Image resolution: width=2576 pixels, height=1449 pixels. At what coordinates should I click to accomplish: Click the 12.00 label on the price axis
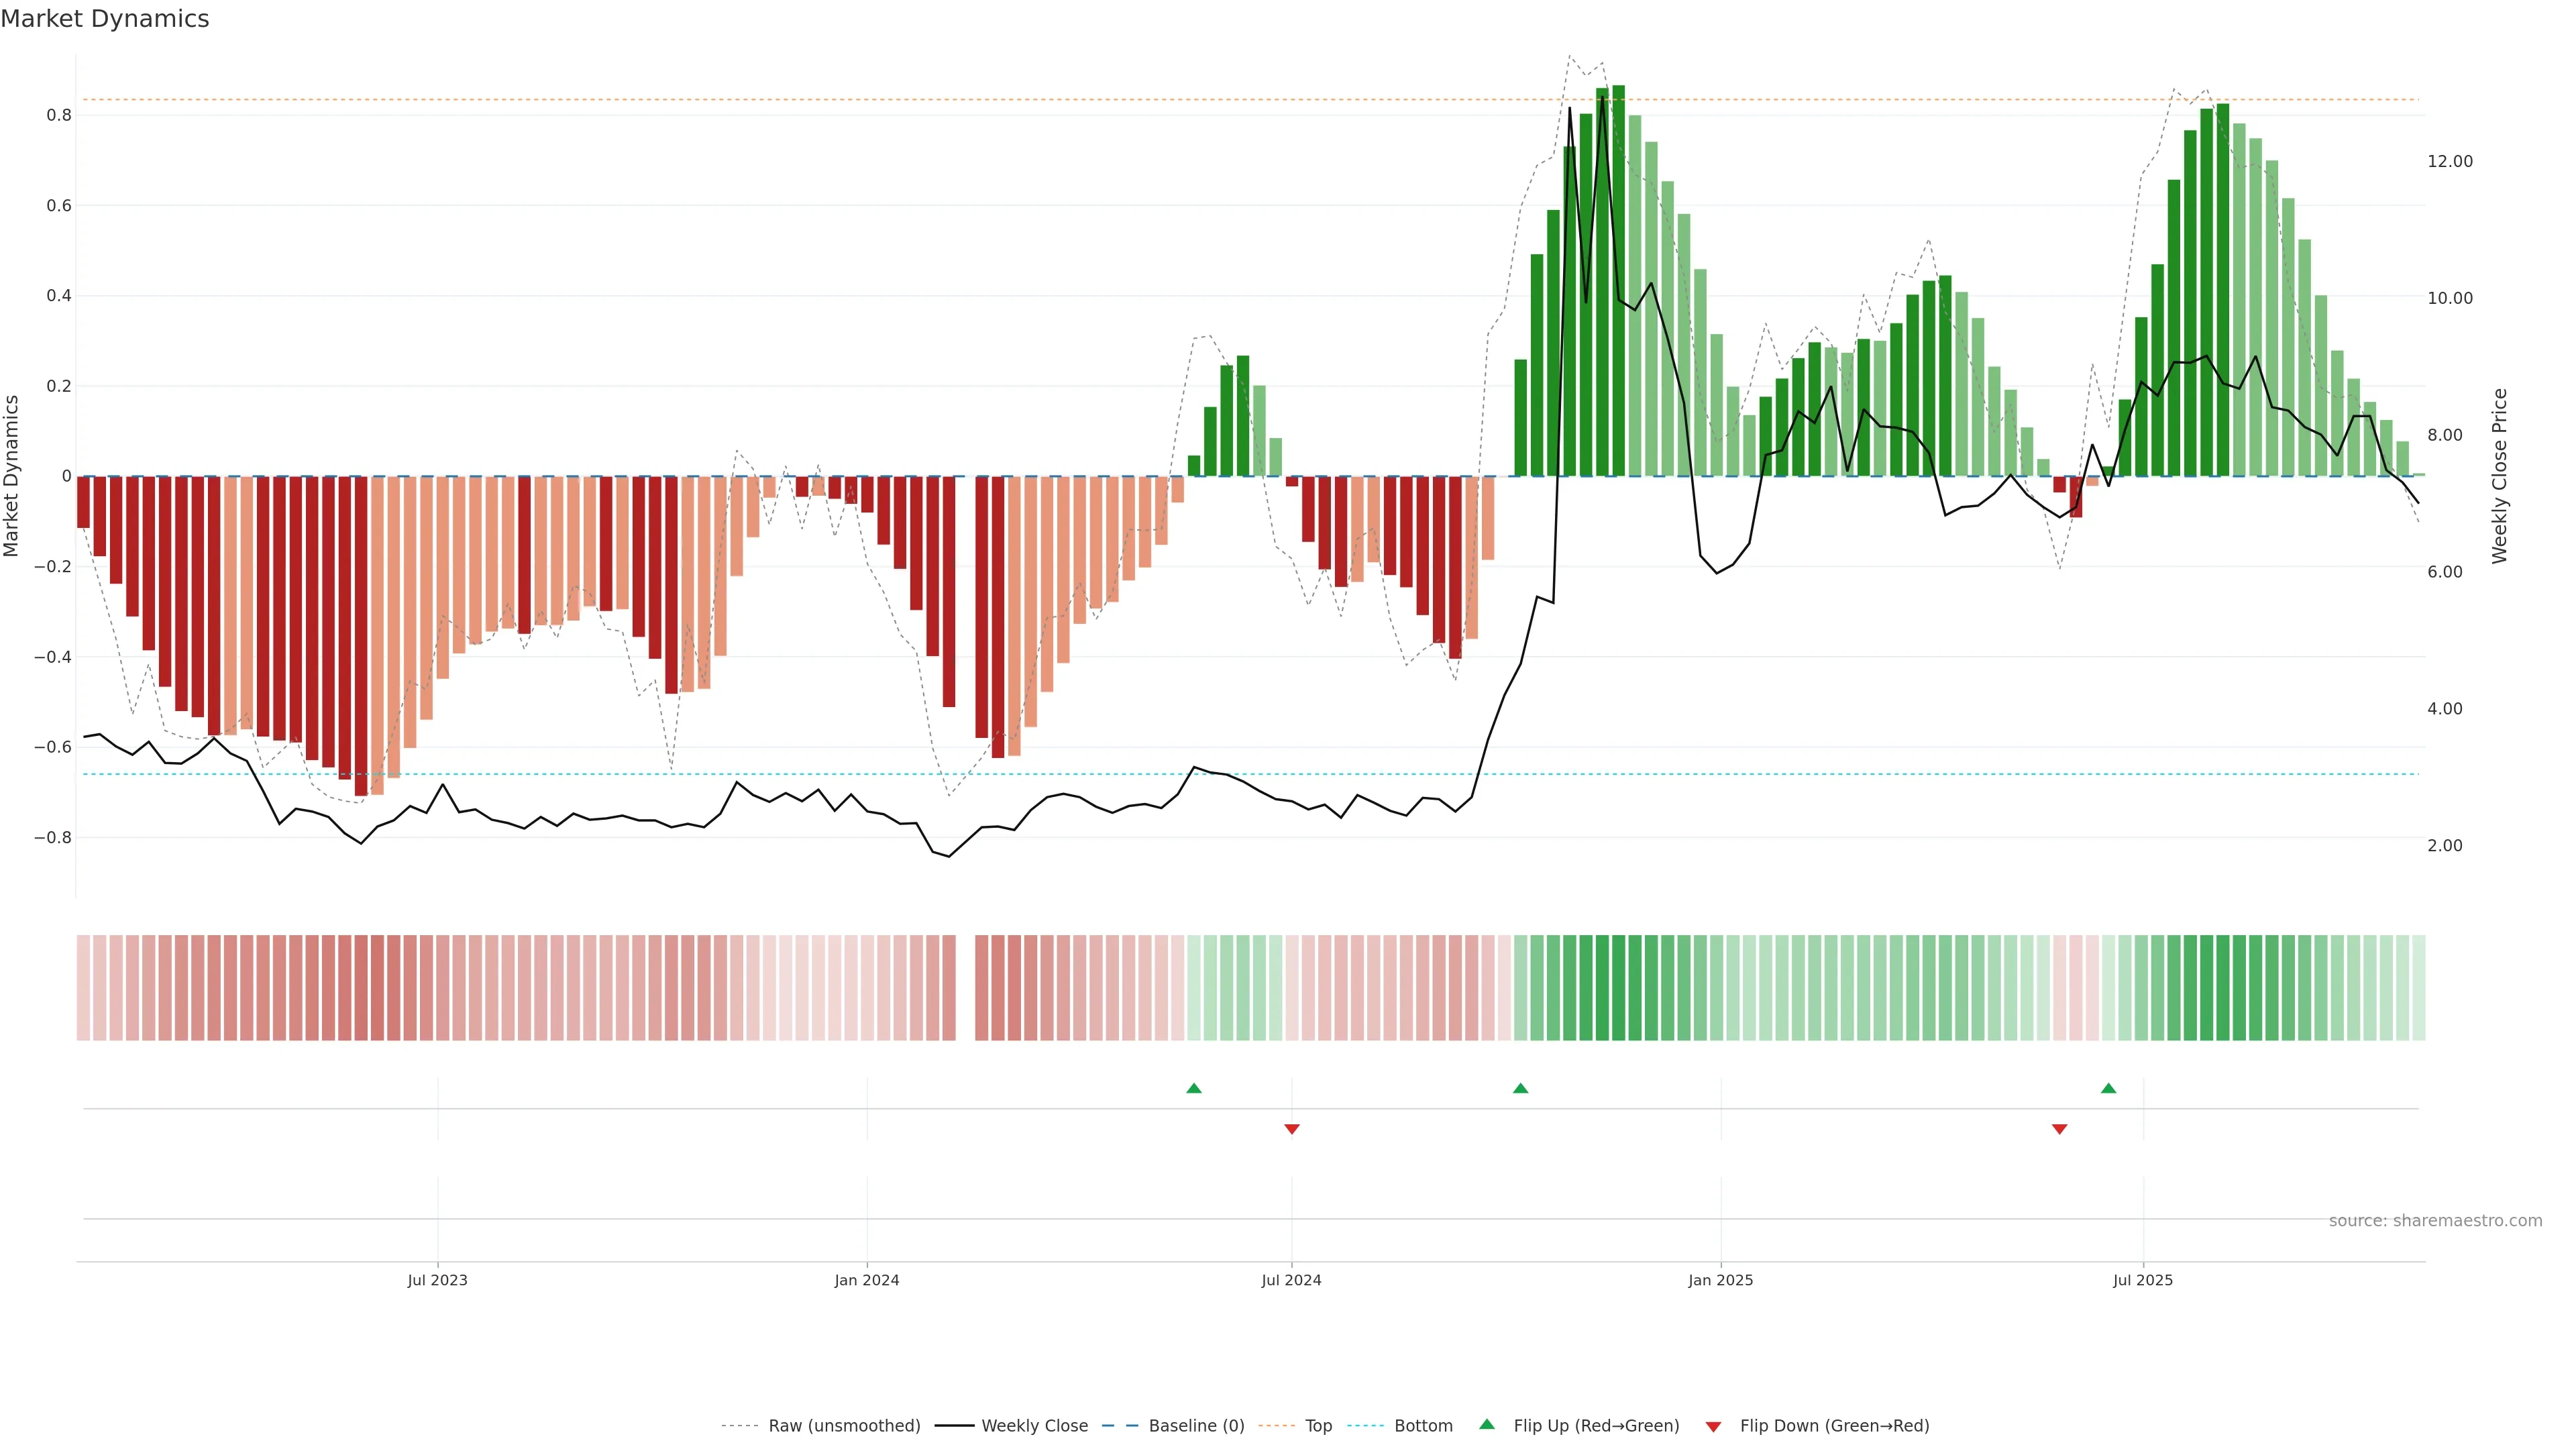[x=2449, y=161]
